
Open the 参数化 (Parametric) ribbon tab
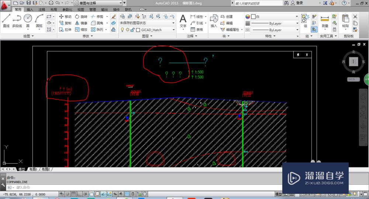pos(67,10)
